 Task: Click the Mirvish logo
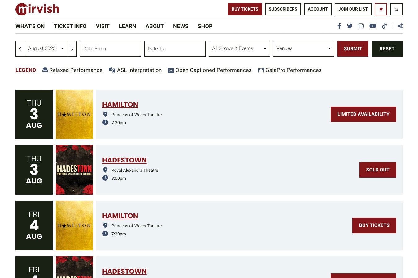click(37, 9)
